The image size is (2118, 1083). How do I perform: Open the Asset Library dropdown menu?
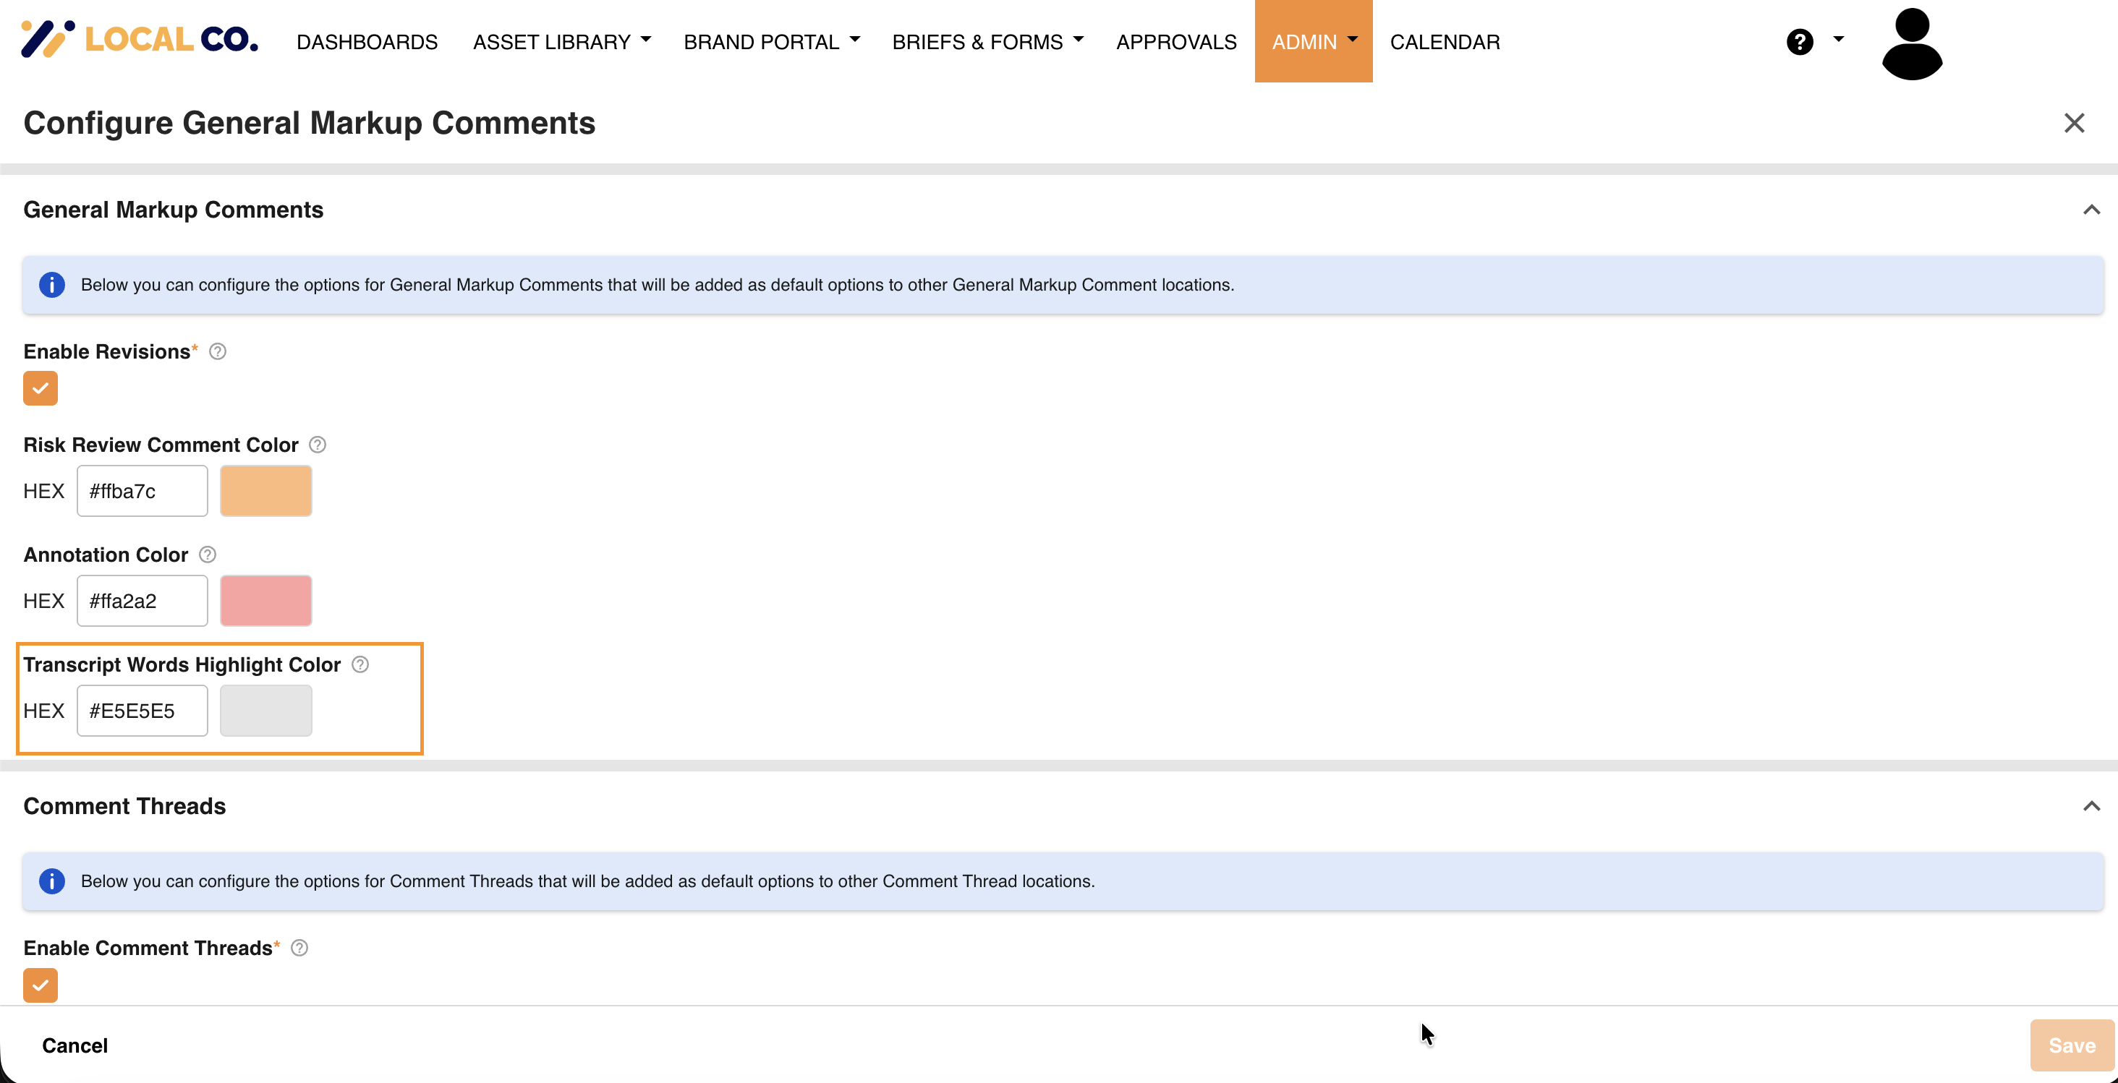[561, 42]
